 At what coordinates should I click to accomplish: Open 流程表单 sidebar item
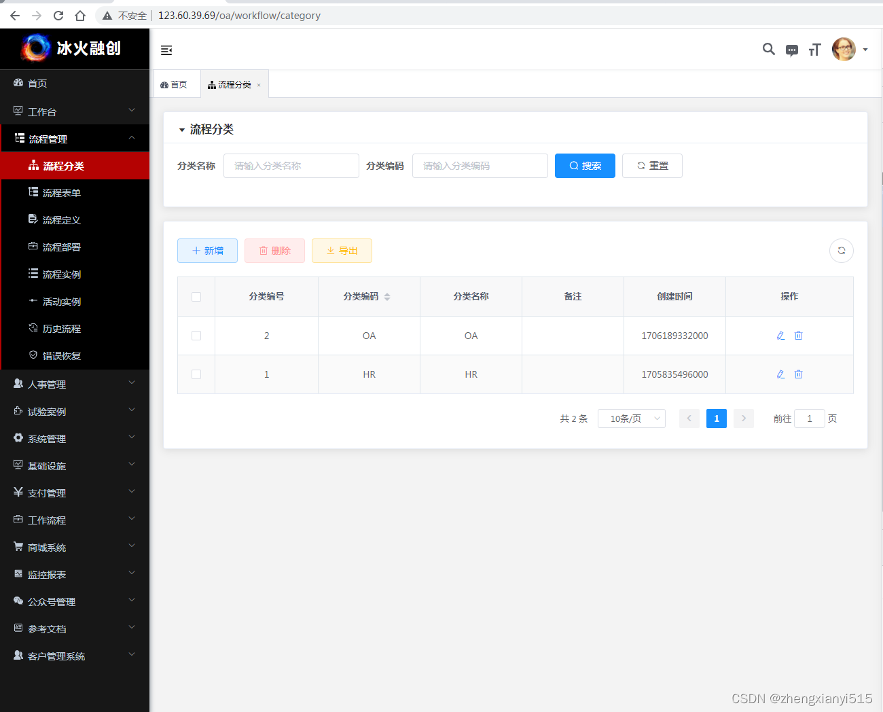75,193
